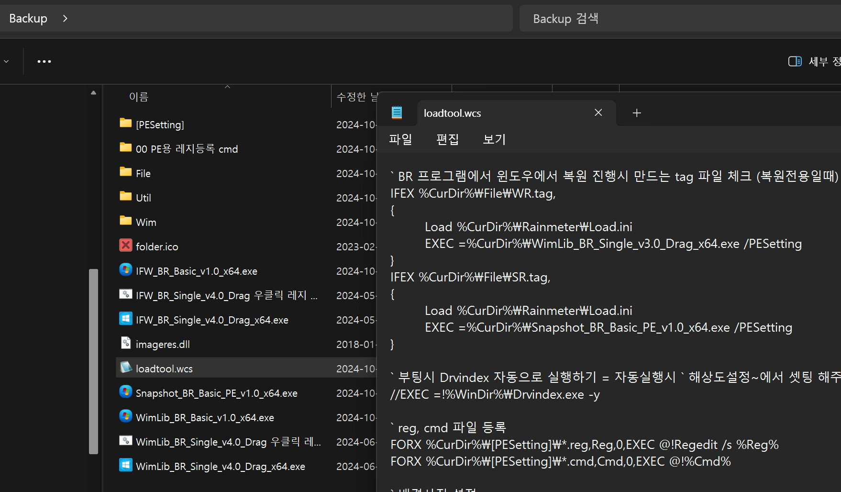Open the 파일 menu in Notepad
Viewport: 841px width, 492px height.
(400, 139)
